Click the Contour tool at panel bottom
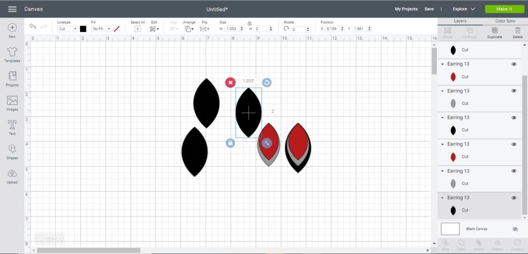 click(x=518, y=245)
